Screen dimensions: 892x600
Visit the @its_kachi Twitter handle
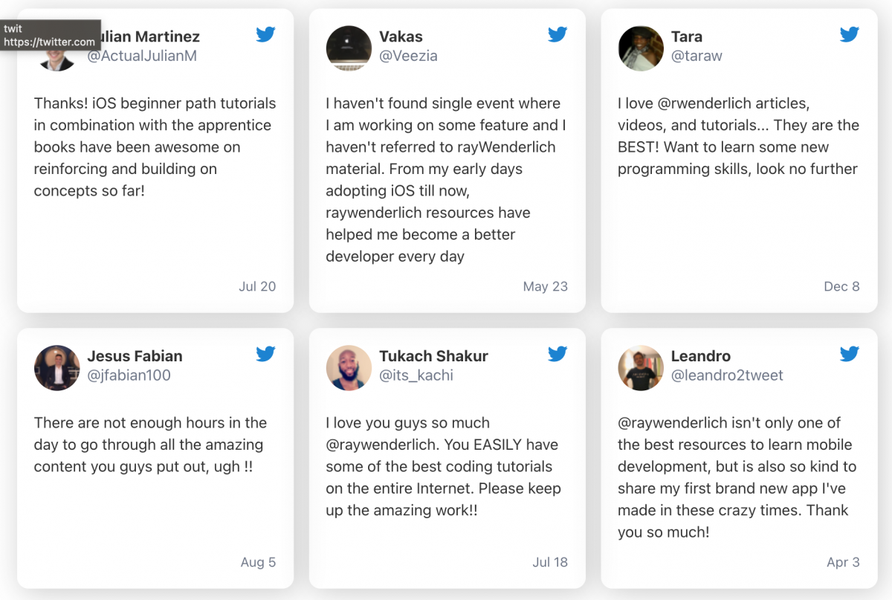point(416,375)
